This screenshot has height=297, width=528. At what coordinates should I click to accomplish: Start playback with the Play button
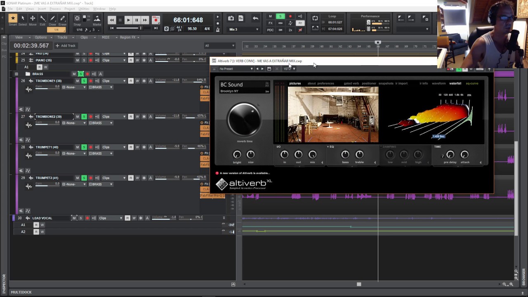pyautogui.click(x=128, y=20)
